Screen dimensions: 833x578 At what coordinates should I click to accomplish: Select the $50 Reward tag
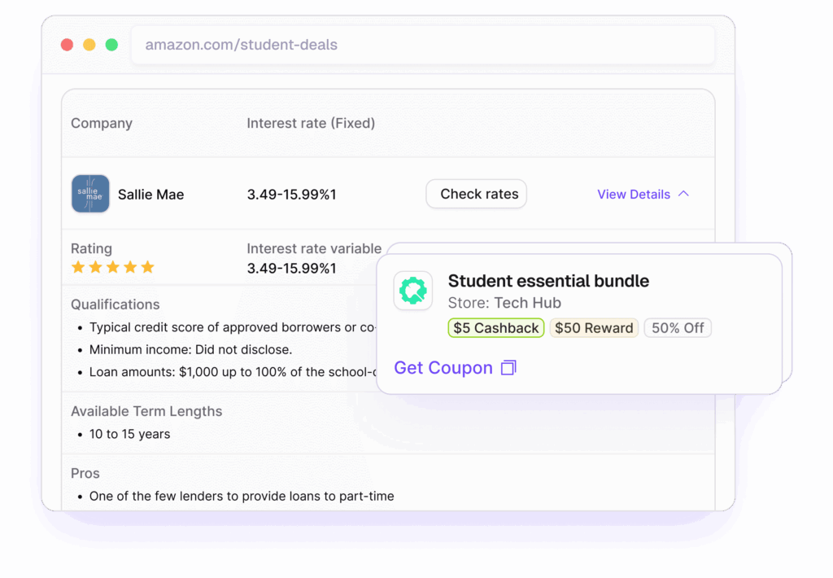click(x=594, y=328)
